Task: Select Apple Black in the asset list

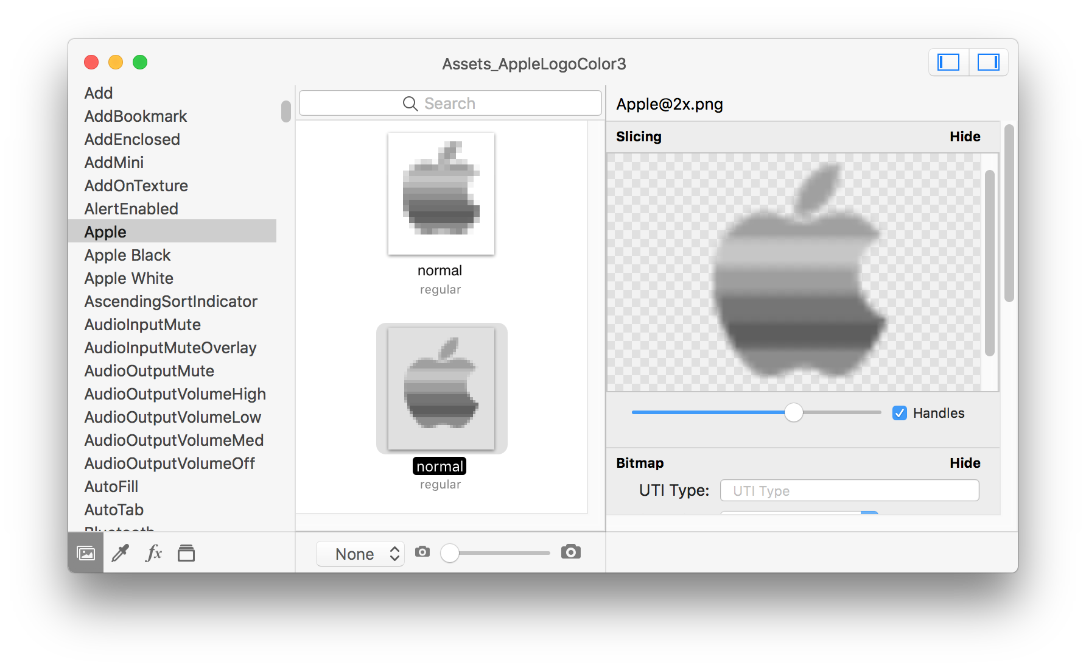Action: 172,255
